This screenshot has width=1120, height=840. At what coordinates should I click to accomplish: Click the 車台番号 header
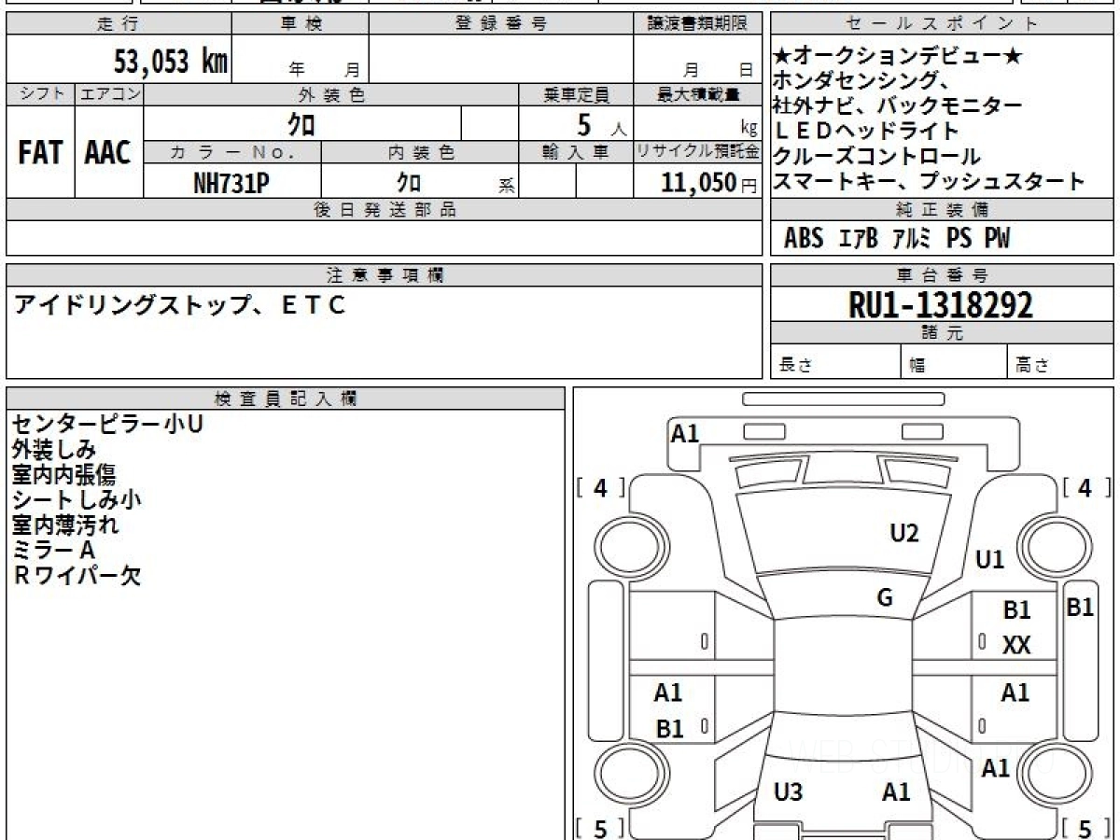click(942, 274)
